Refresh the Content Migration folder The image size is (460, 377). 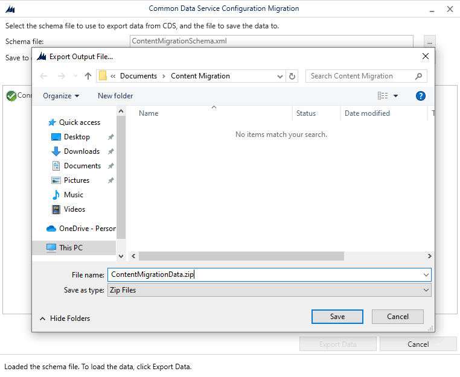point(292,76)
